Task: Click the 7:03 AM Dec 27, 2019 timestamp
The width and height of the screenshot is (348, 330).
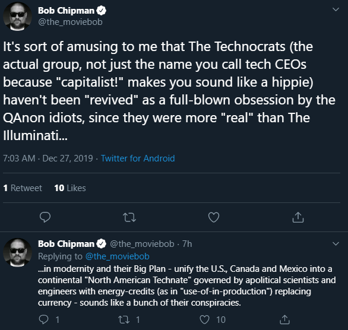Action: tap(48, 158)
